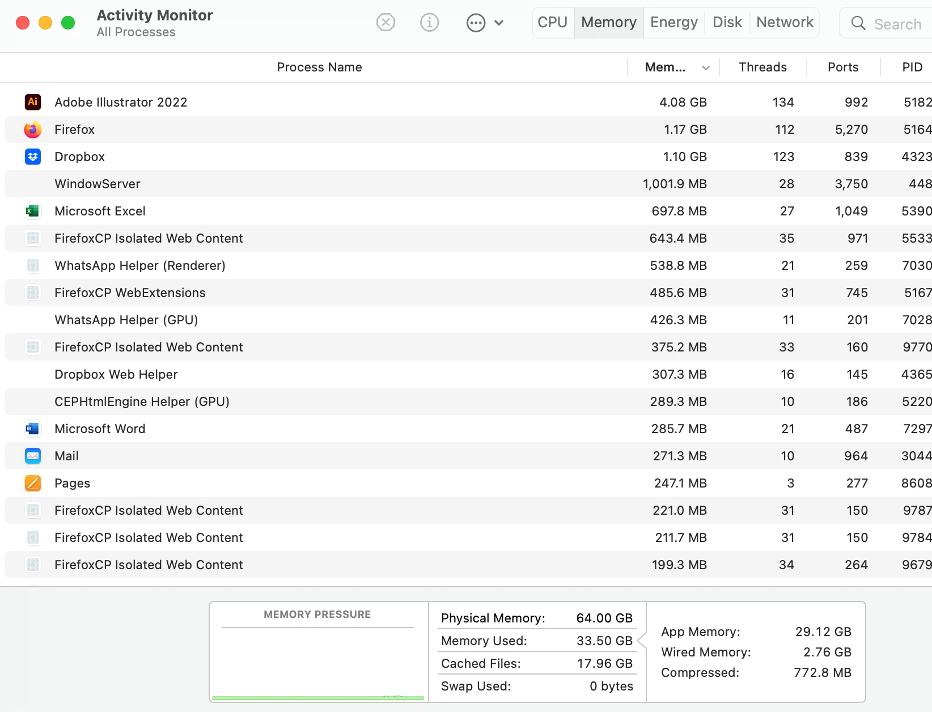Sort by Process Name column header
The image size is (932, 712).
(x=319, y=67)
